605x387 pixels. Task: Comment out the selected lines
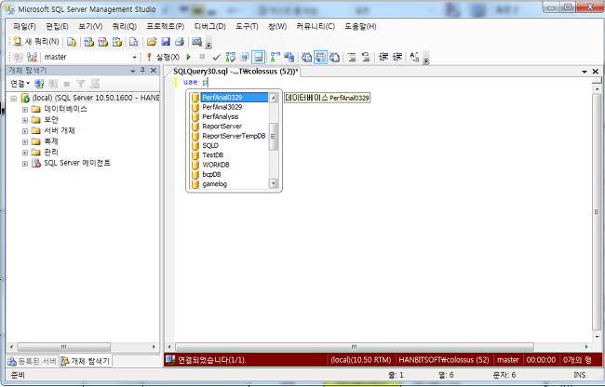pyautogui.click(x=352, y=57)
